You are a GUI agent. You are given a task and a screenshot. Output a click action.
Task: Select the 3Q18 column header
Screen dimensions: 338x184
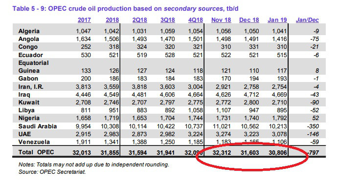tap(168, 20)
